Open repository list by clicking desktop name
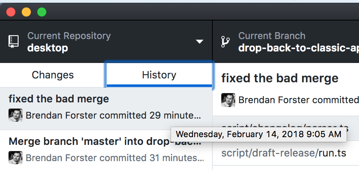This screenshot has height=170, width=359. point(48,48)
